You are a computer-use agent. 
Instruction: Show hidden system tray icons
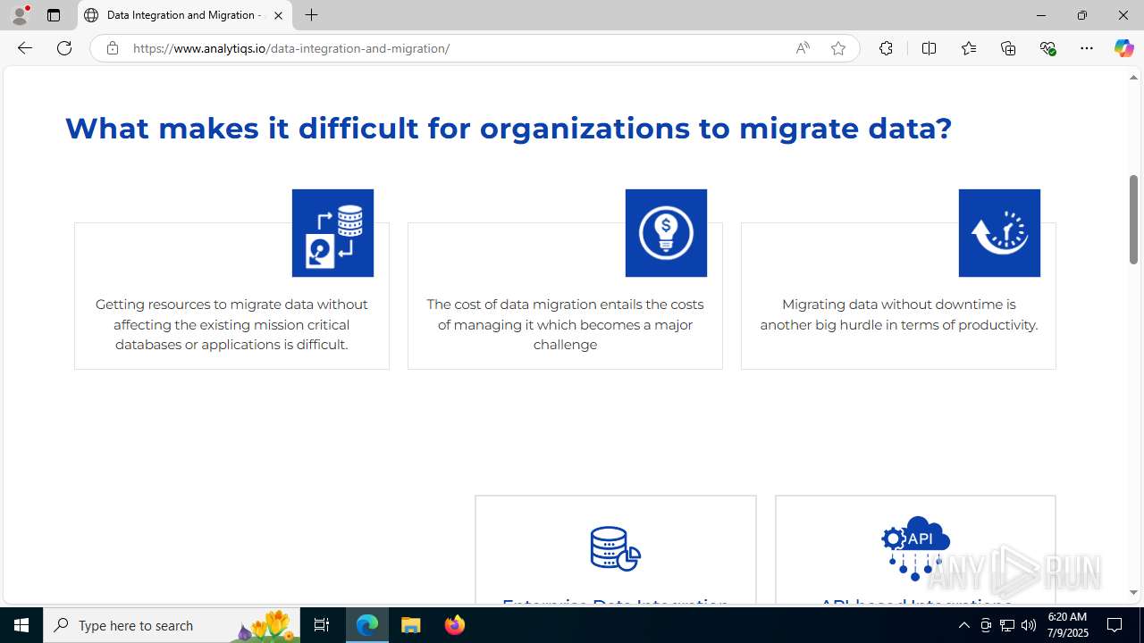coord(963,625)
